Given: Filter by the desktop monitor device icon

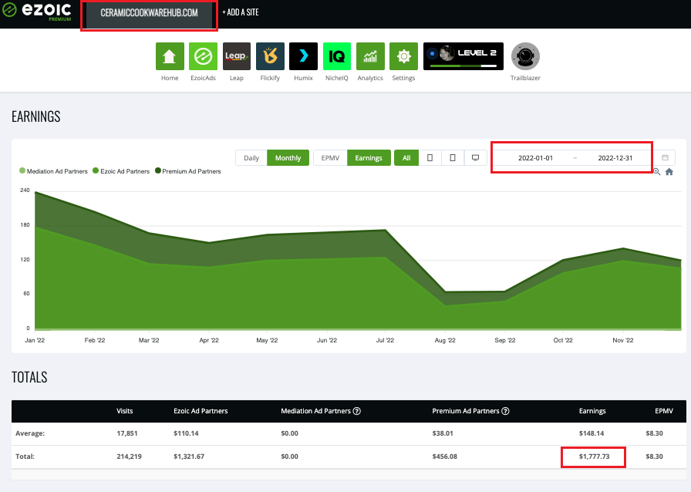Looking at the screenshot, I should (475, 158).
